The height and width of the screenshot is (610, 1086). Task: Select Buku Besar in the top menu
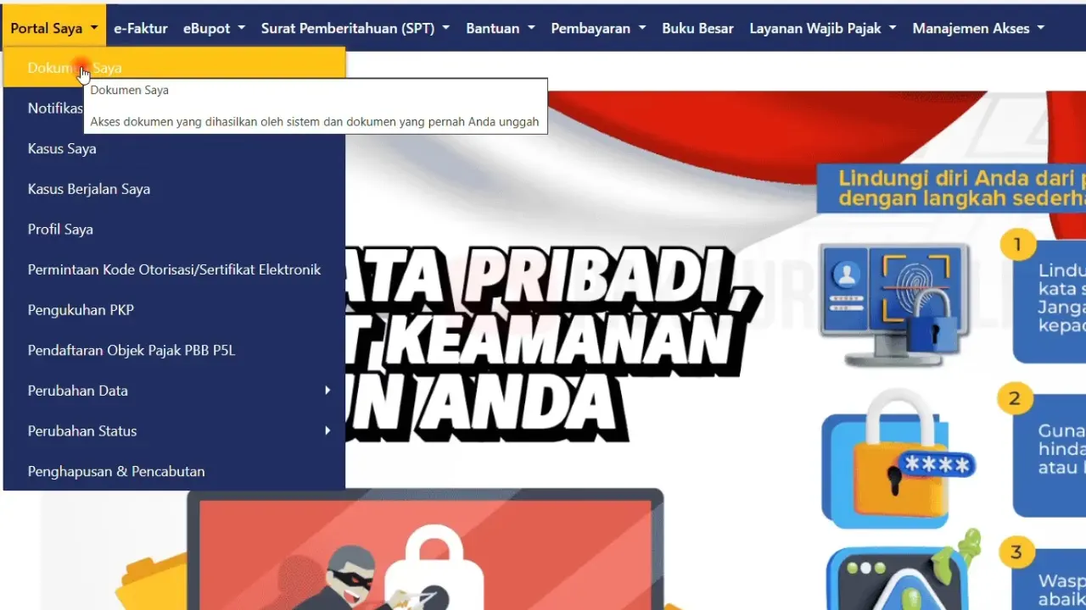(697, 27)
